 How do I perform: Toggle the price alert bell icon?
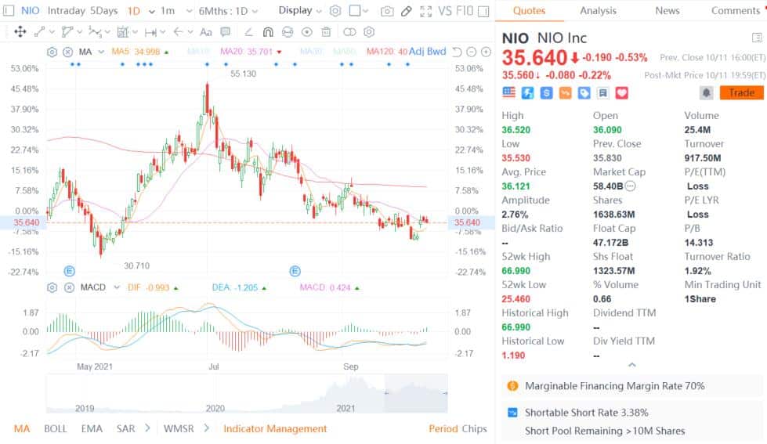click(707, 93)
